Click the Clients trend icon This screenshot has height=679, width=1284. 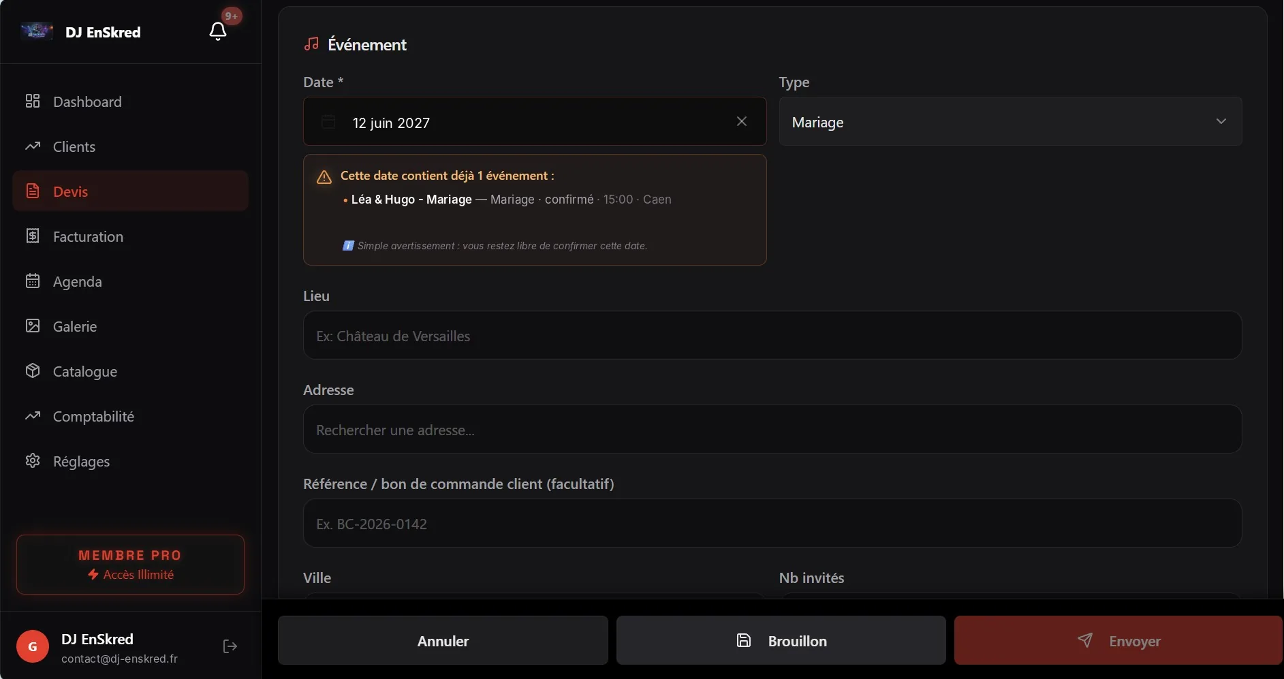[x=33, y=146]
